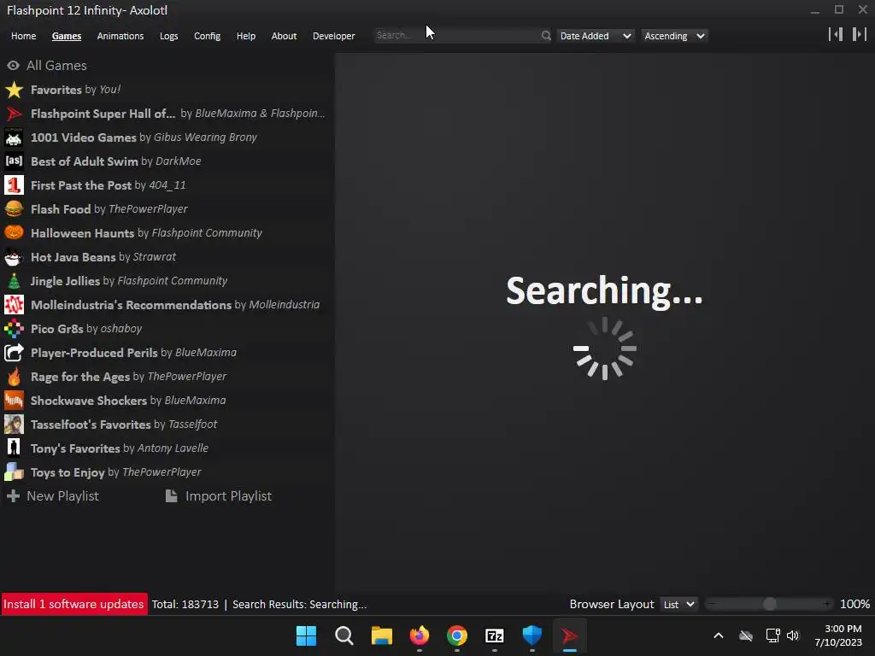Viewport: 875px width, 656px height.
Task: Click the Rage for the Ages flame icon
Action: tap(14, 377)
